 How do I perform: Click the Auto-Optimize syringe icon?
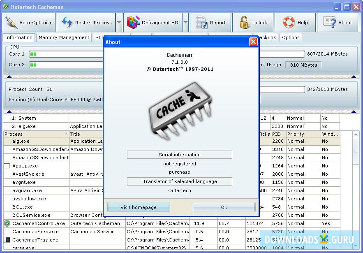11,23
